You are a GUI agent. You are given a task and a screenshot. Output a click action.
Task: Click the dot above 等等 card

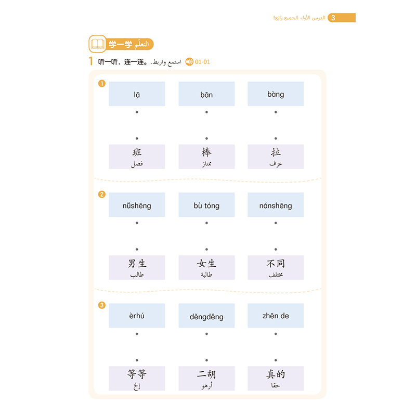[137, 360]
